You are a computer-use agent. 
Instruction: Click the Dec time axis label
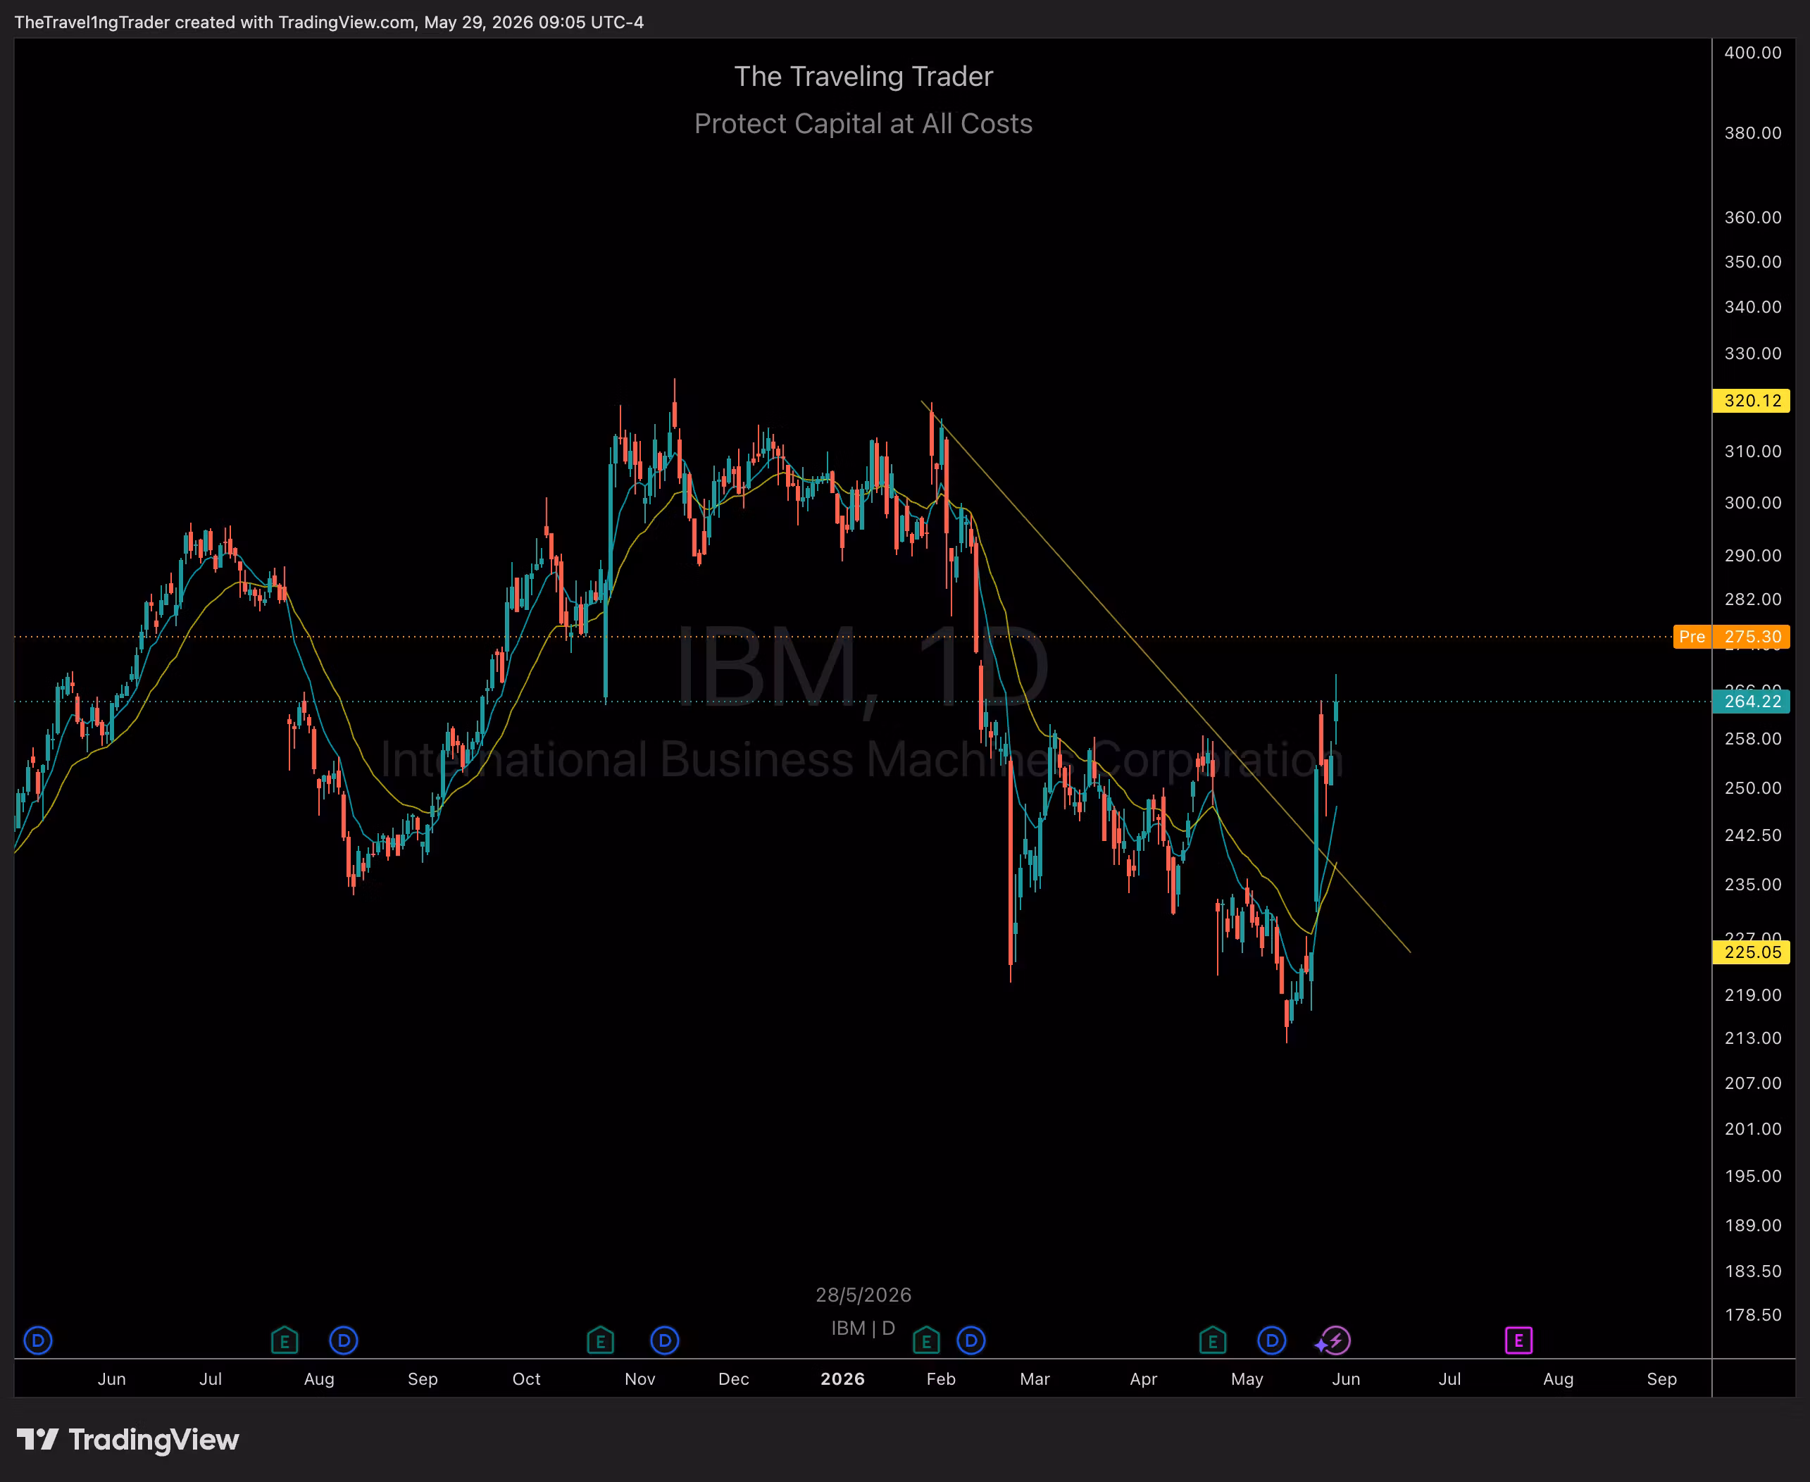[x=734, y=1380]
